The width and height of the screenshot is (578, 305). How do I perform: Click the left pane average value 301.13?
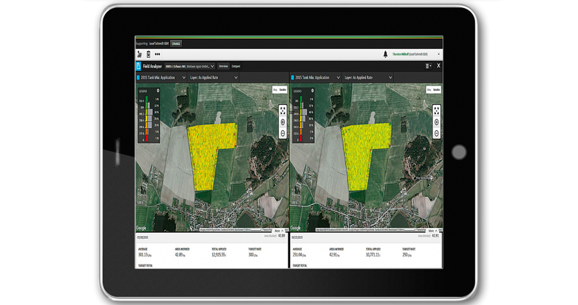[x=145, y=255]
